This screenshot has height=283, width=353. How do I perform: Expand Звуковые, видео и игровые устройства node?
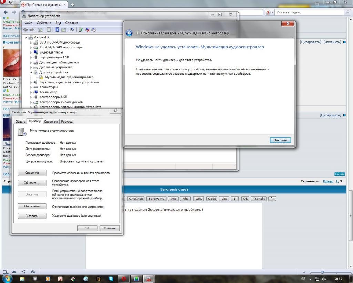tap(31, 83)
